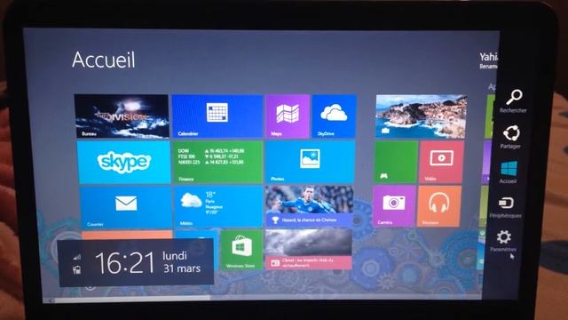Open the red Vidéo tile
568x320 pixels.
click(441, 162)
